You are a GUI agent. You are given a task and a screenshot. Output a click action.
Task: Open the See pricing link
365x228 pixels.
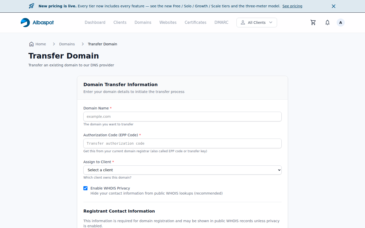pos(292,6)
